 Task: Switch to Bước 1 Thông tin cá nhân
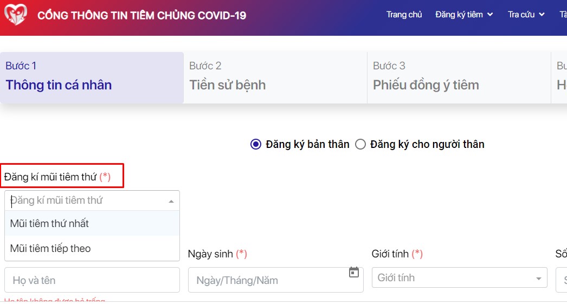92,77
